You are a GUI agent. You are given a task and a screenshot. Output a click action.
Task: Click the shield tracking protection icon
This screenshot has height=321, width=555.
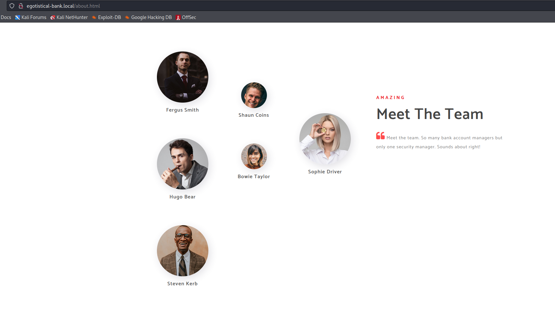tap(12, 6)
